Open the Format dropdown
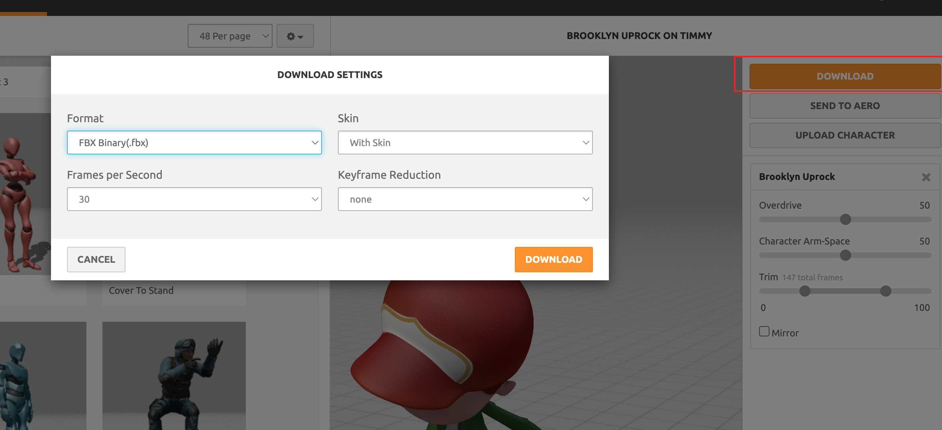This screenshot has height=430, width=942. tap(194, 143)
